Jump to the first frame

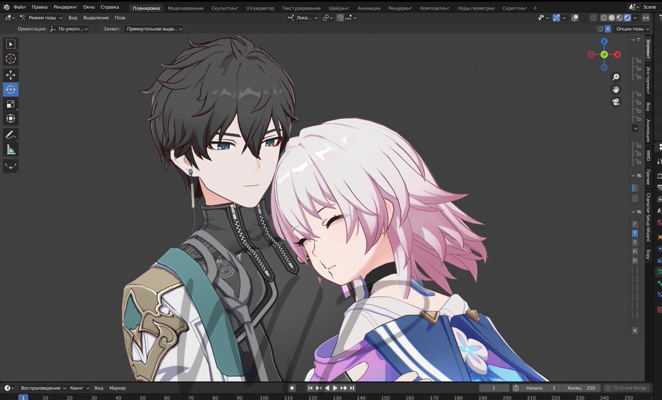pyautogui.click(x=310, y=388)
